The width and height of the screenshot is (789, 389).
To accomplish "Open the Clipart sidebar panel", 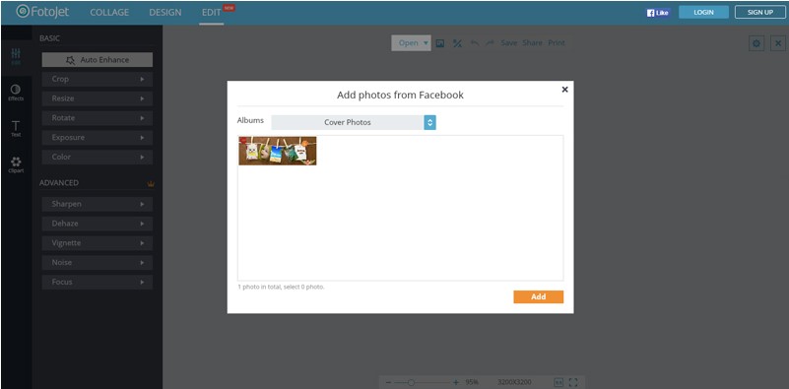I will coord(16,164).
